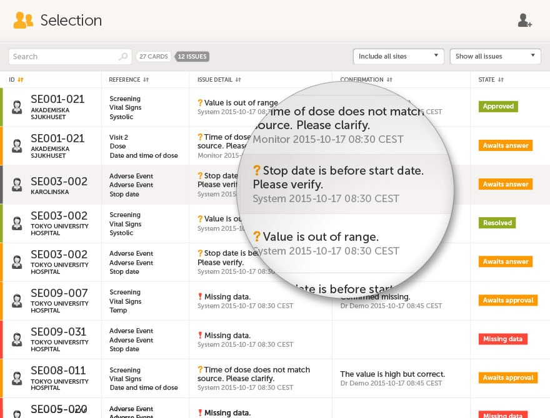This screenshot has width=550, height=418.
Task: Click the avatar icon on the SE009-031 row
Action: [17, 339]
